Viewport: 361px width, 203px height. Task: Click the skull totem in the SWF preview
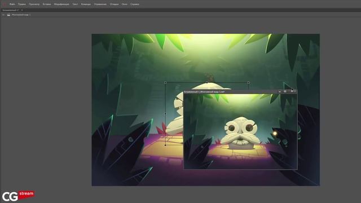[x=241, y=133]
